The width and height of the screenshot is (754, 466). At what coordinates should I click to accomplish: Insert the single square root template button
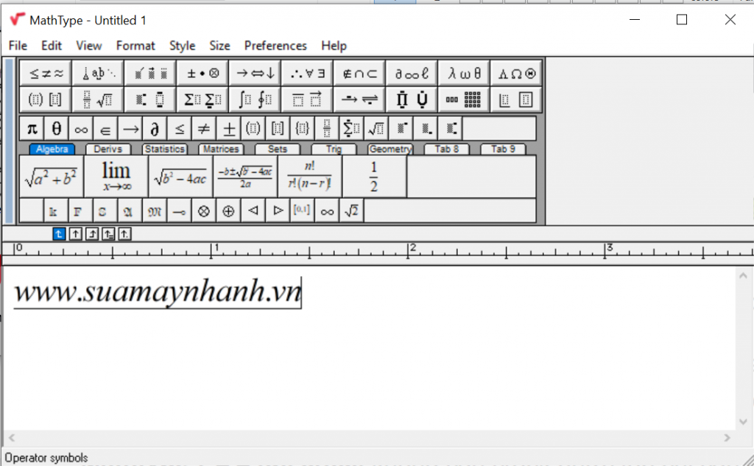pyautogui.click(x=376, y=128)
